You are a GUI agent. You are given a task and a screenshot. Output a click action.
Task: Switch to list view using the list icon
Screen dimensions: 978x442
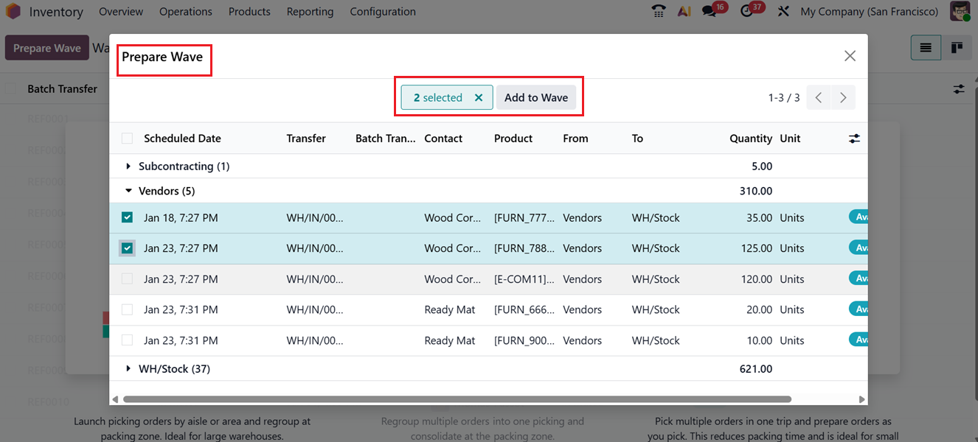pyautogui.click(x=926, y=47)
